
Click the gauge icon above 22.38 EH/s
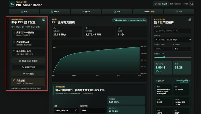click(x=54, y=28)
